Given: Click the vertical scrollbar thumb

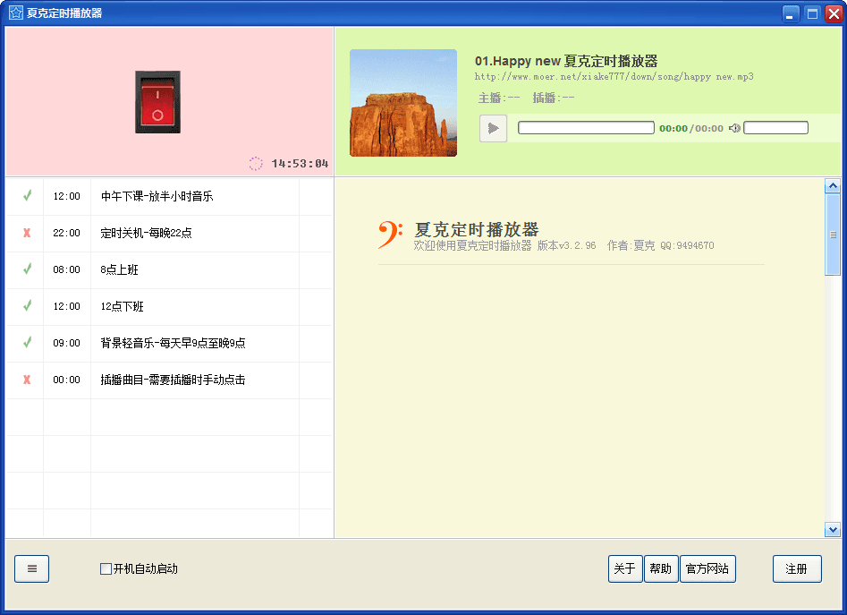Looking at the screenshot, I should click(x=833, y=235).
